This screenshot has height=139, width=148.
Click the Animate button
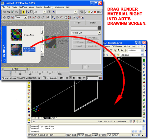[54, 78]
